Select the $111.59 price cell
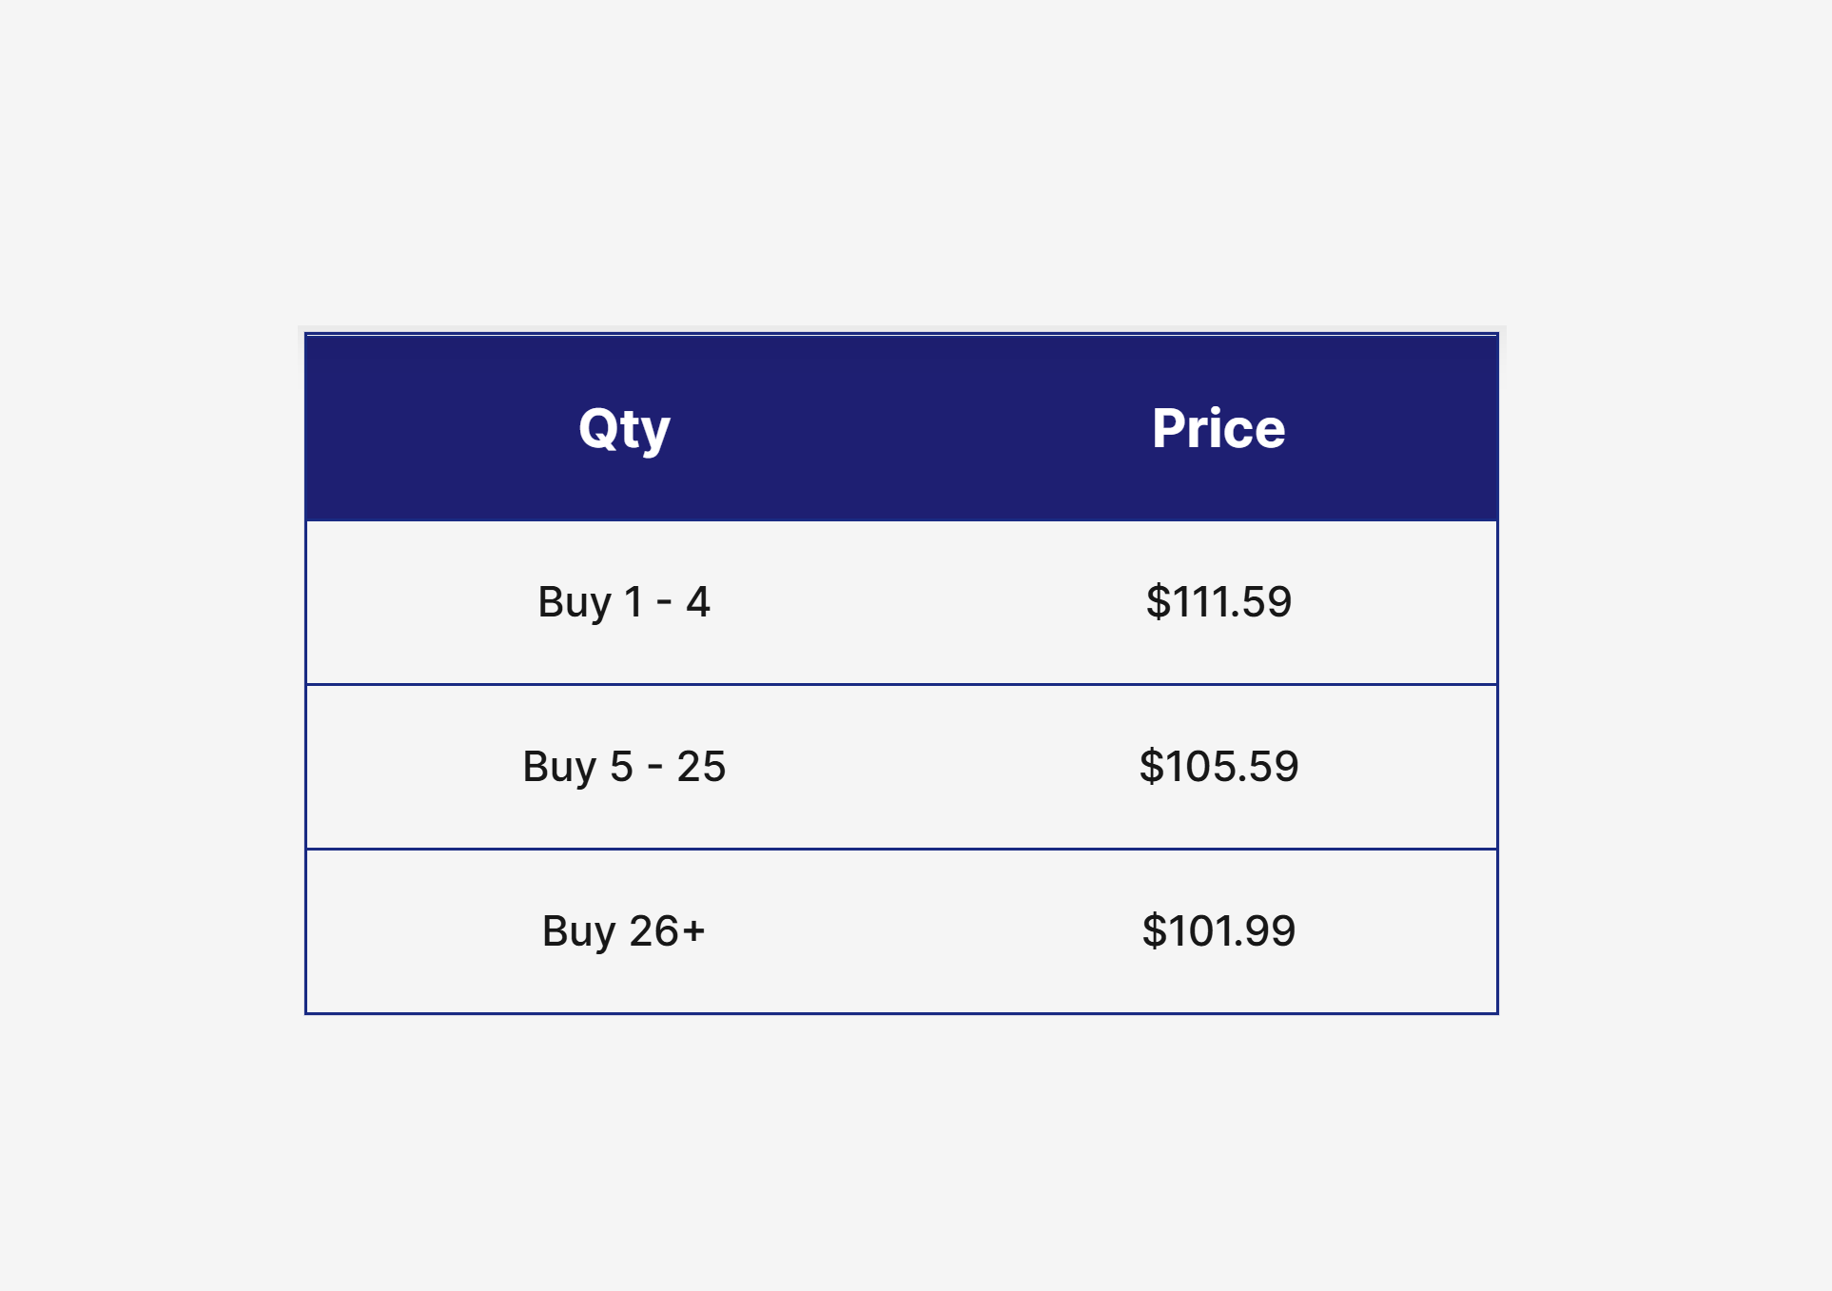This screenshot has height=1291, width=1832. [1218, 602]
